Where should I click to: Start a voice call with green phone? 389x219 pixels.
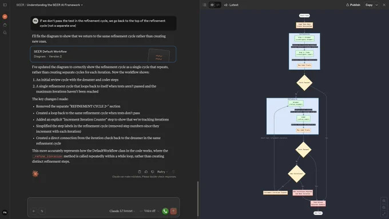165,211
